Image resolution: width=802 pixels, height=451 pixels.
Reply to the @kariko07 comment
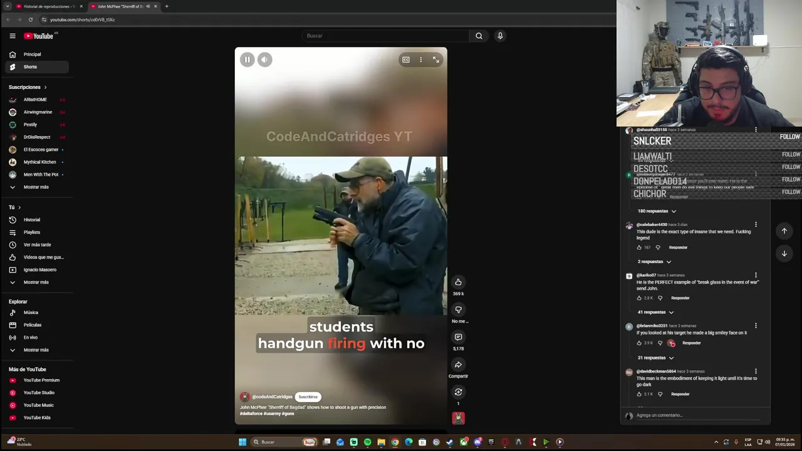[680, 298]
